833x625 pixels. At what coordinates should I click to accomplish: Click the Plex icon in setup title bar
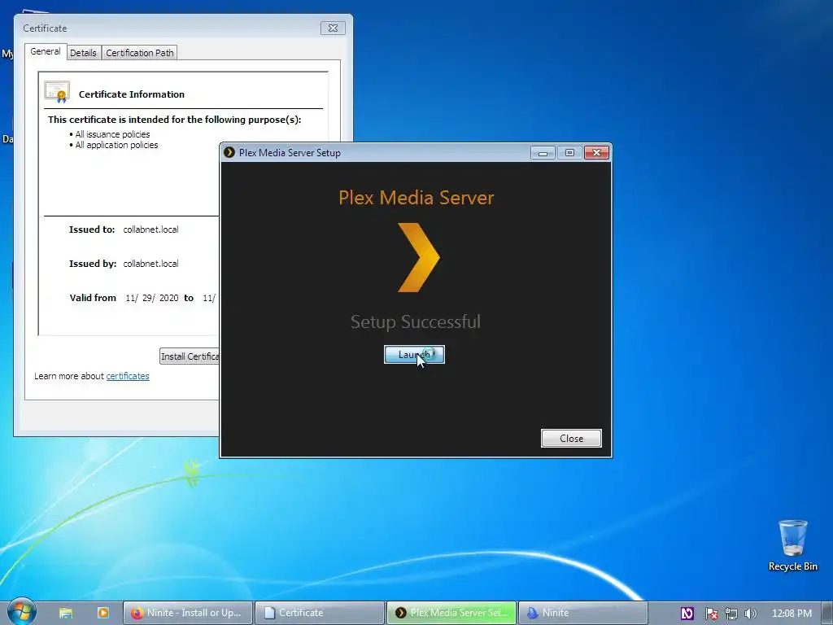pyautogui.click(x=229, y=152)
